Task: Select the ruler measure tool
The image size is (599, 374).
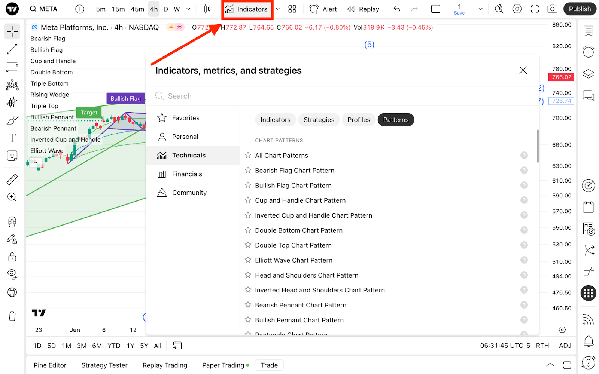Action: (x=12, y=180)
